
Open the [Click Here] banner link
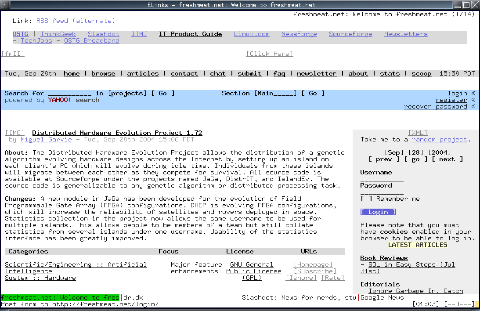(x=270, y=54)
